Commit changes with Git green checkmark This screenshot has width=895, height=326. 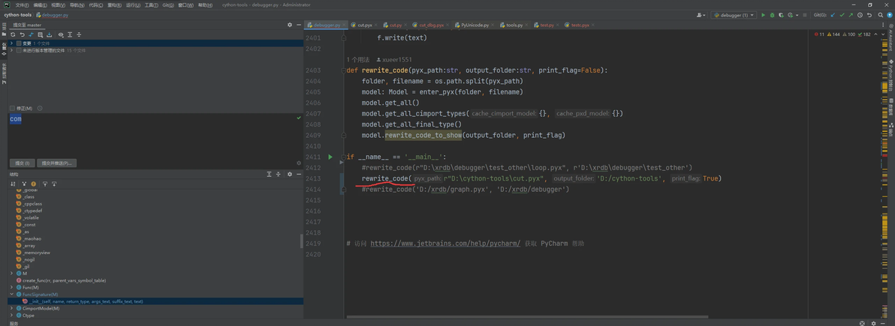(x=842, y=15)
